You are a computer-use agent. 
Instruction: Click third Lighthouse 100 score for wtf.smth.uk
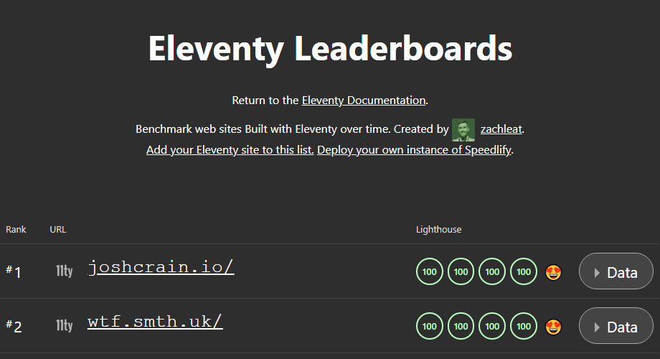[492, 326]
